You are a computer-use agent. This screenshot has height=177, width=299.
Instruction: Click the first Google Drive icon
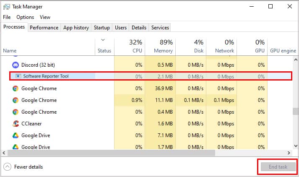click(x=16, y=135)
